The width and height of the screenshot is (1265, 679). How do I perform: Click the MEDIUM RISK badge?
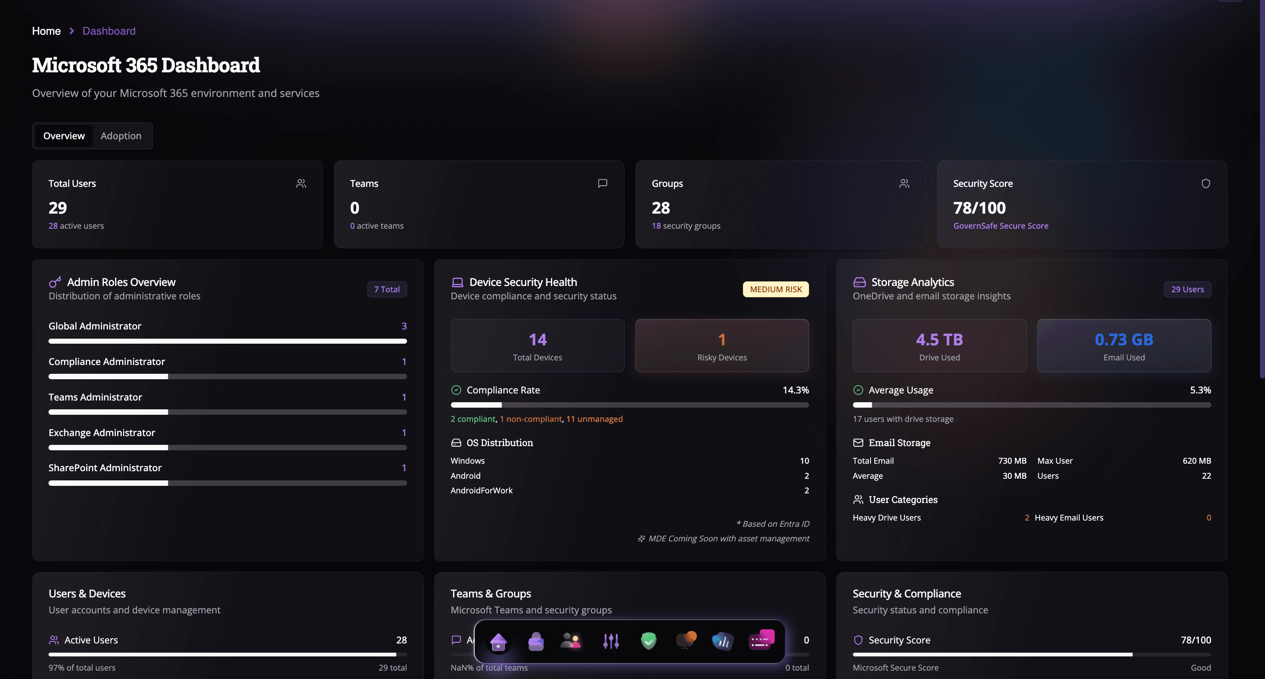[776, 290]
